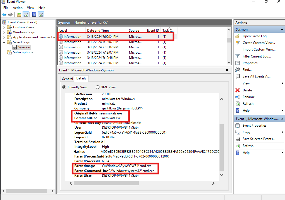Select the 3/13/2024 7:10:46 PM event row
This screenshot has width=285, height=200.
tap(117, 57)
